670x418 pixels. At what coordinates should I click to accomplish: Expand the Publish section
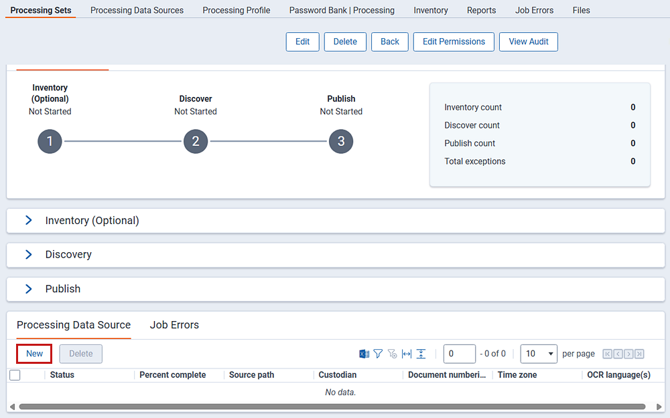coord(28,289)
